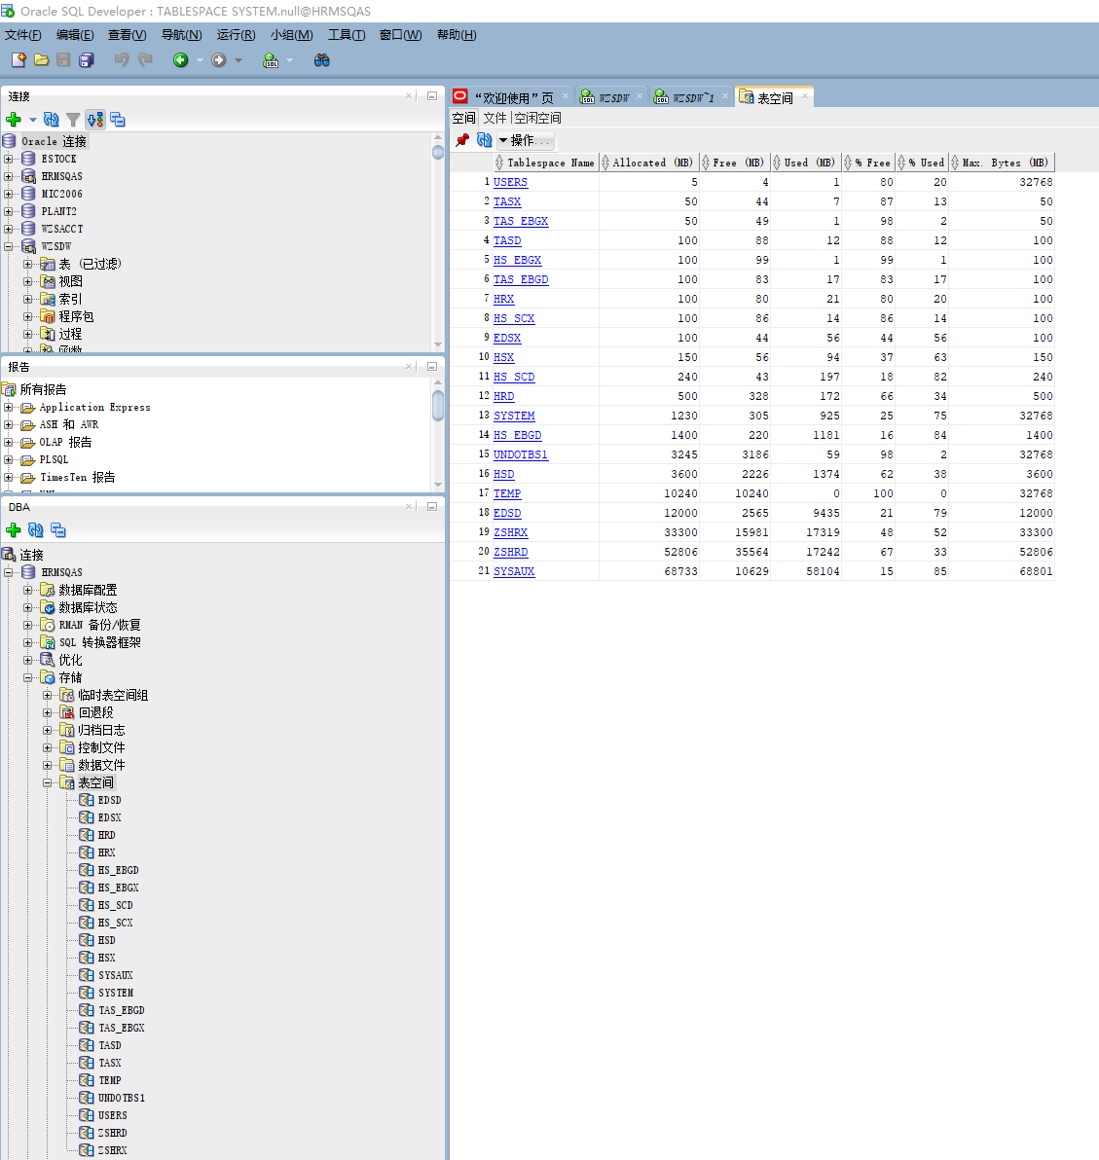
Task: Click the New file toolbar icon
Action: [x=18, y=60]
